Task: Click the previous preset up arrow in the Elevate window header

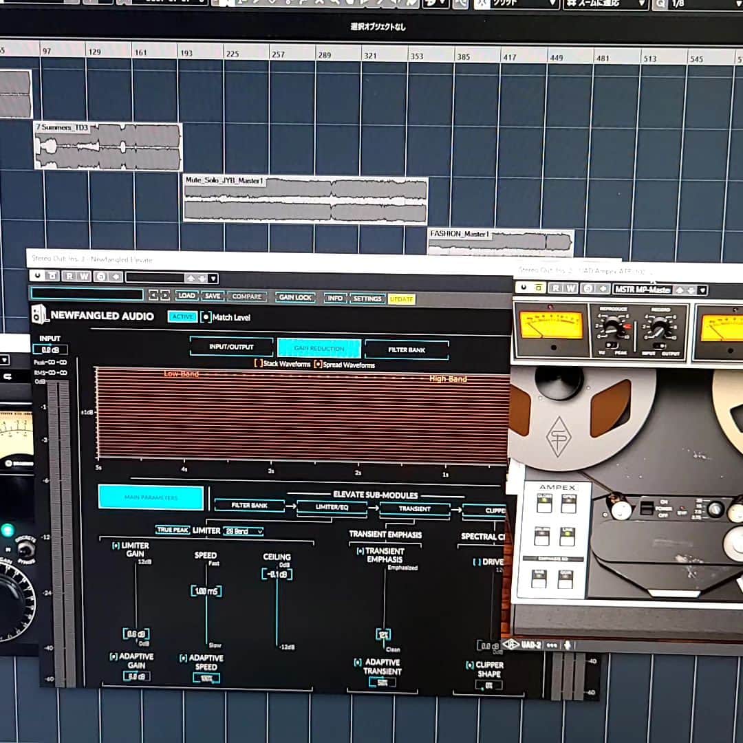Action: pos(191,278)
